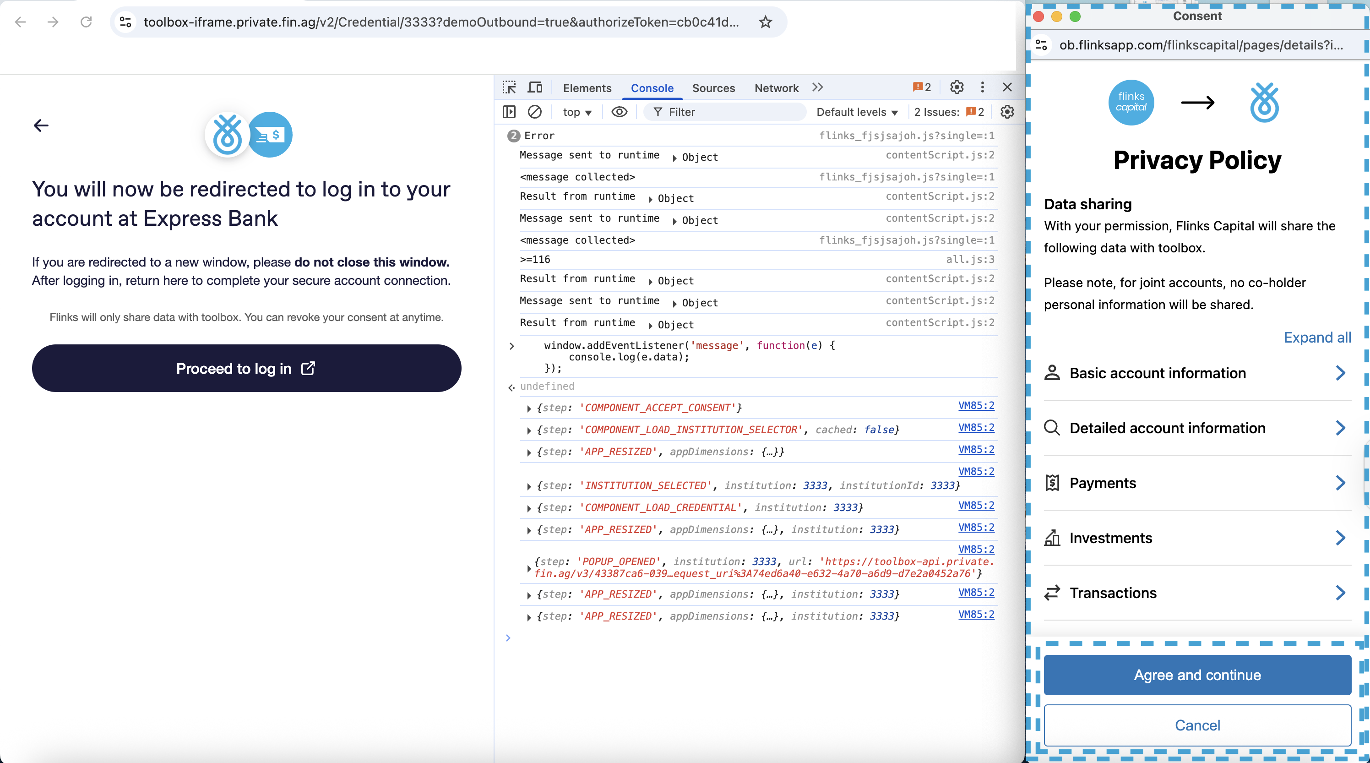Click the Agree and continue button
The image size is (1370, 763).
click(x=1197, y=675)
